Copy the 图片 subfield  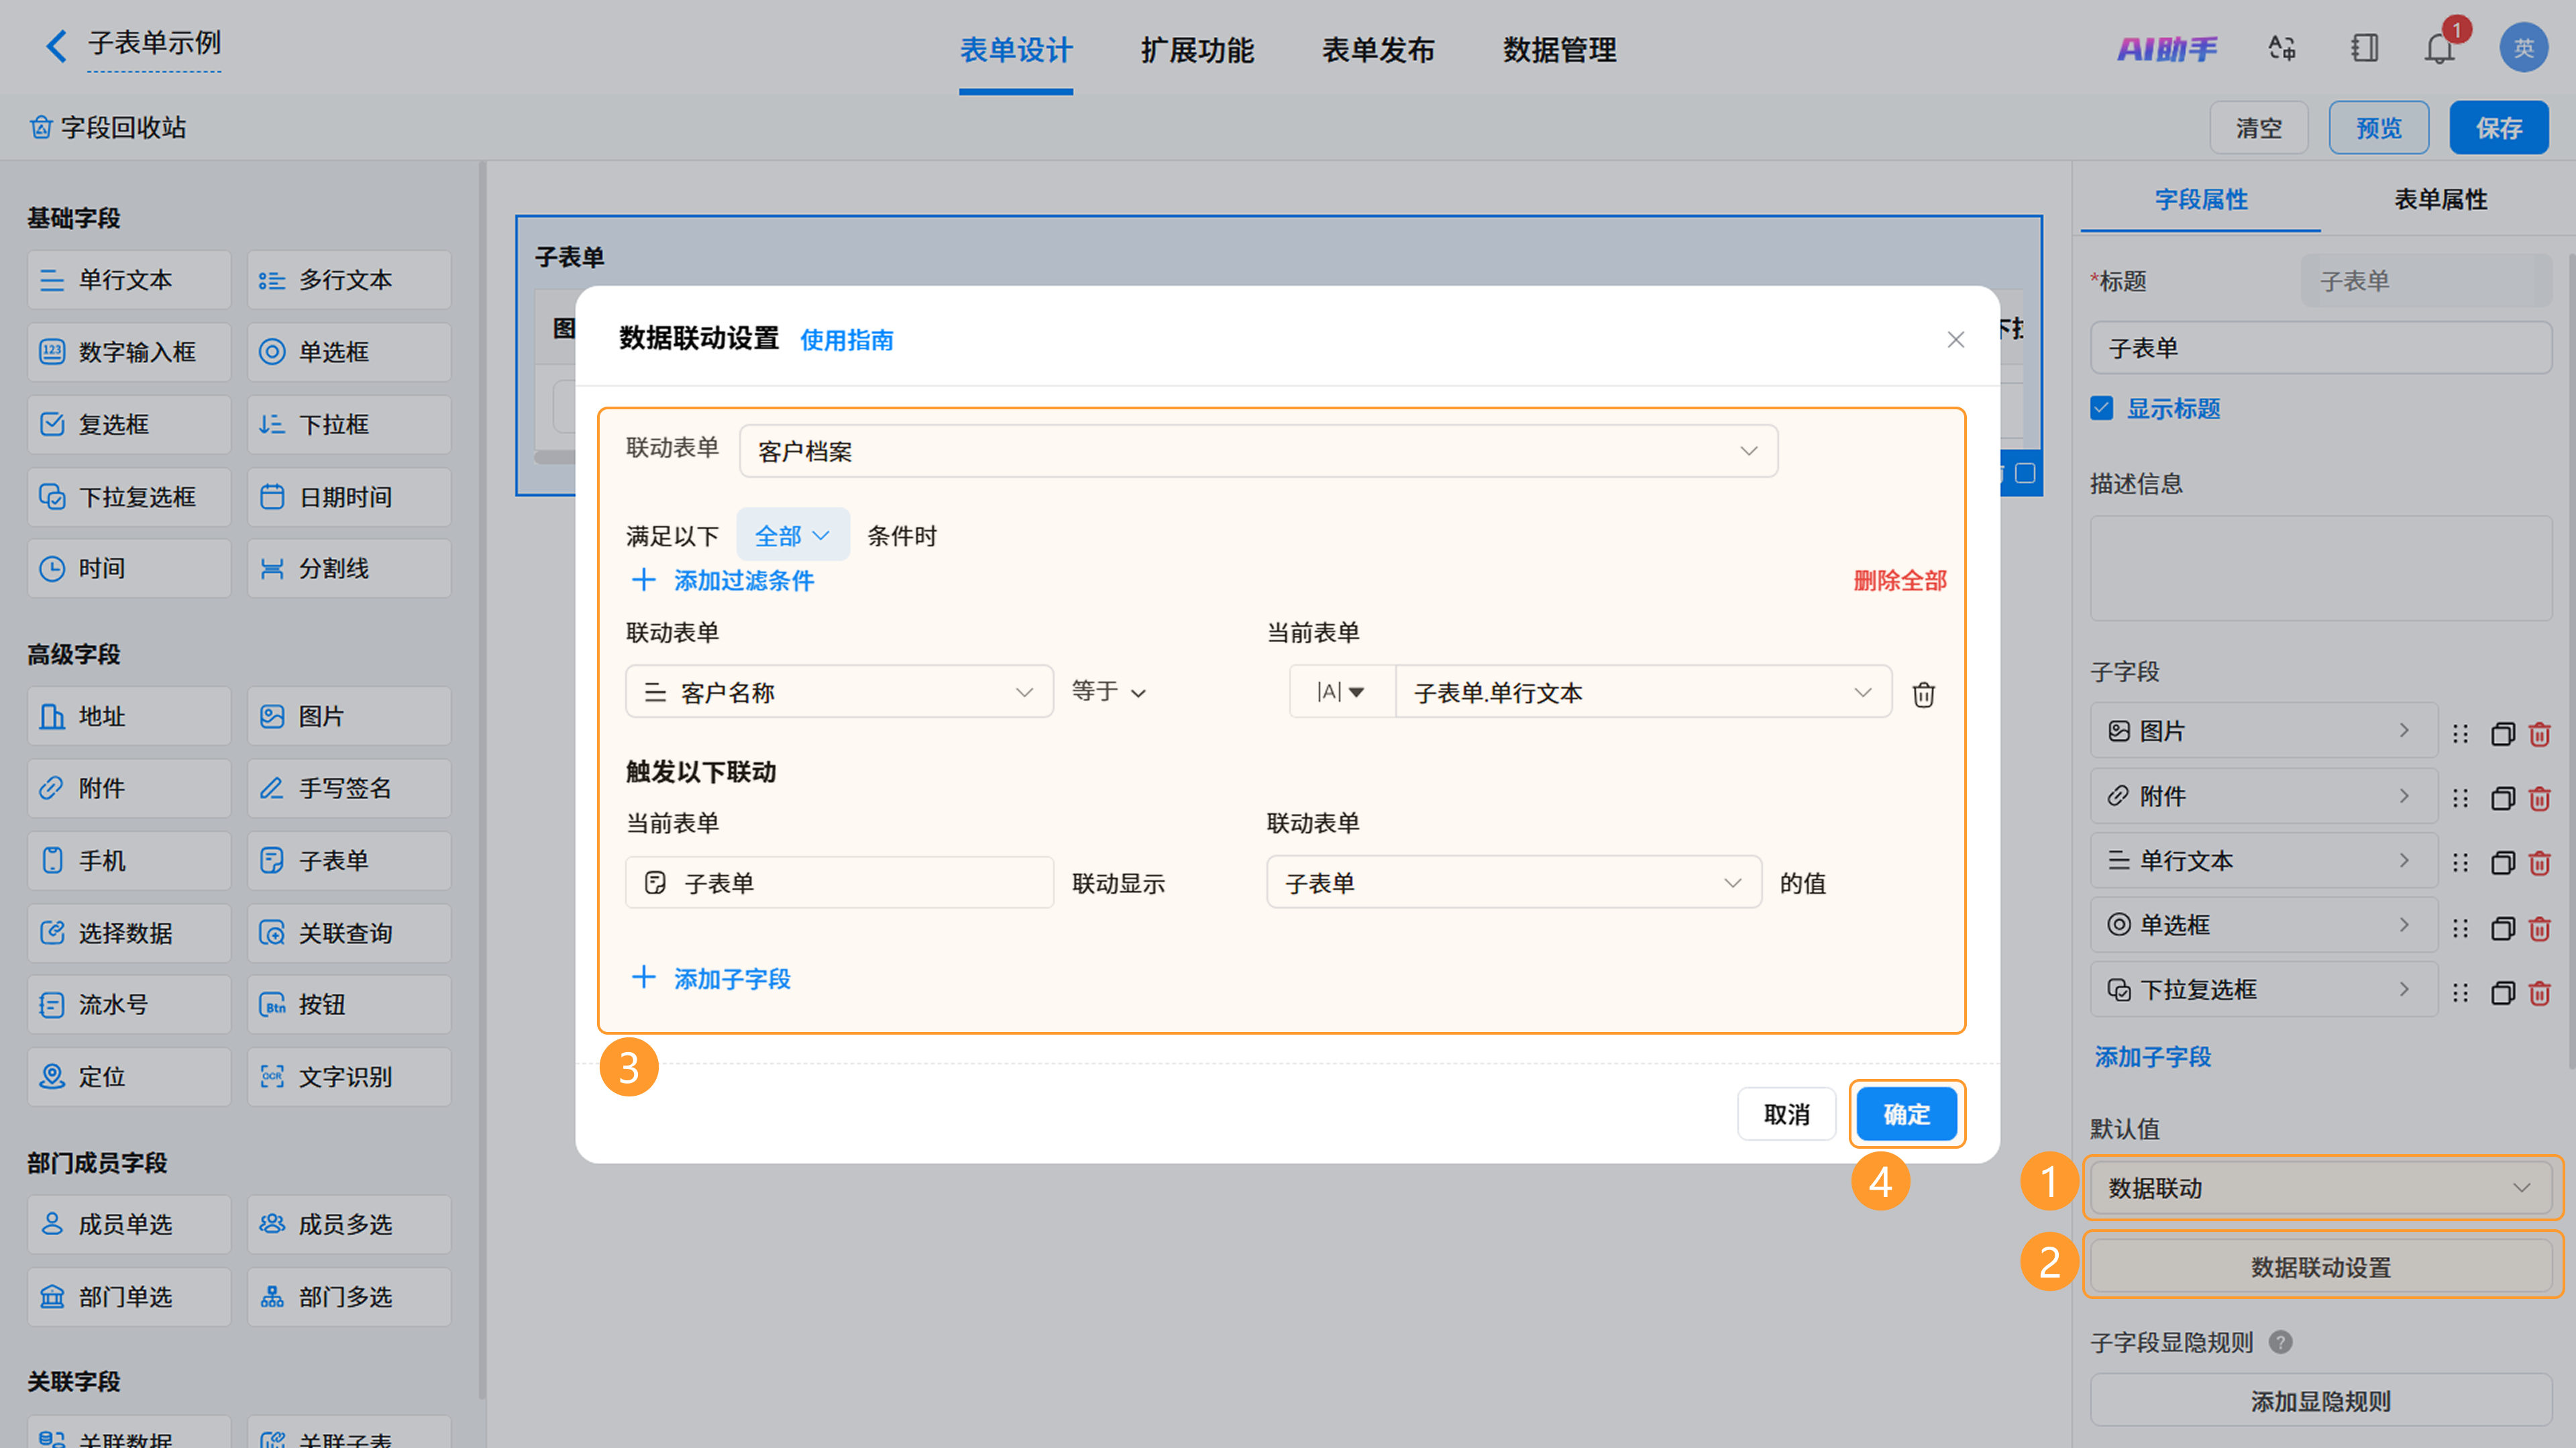2502,733
